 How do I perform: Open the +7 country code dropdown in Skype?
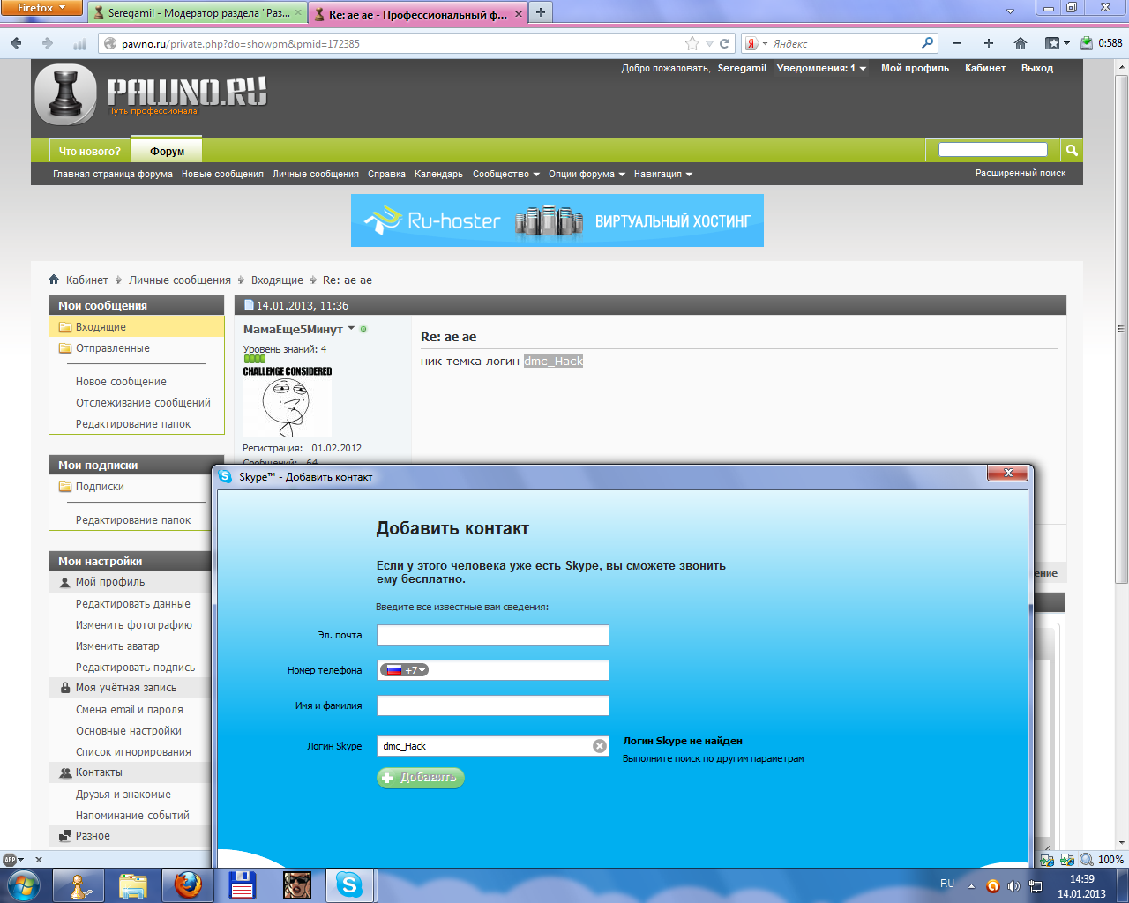[405, 670]
